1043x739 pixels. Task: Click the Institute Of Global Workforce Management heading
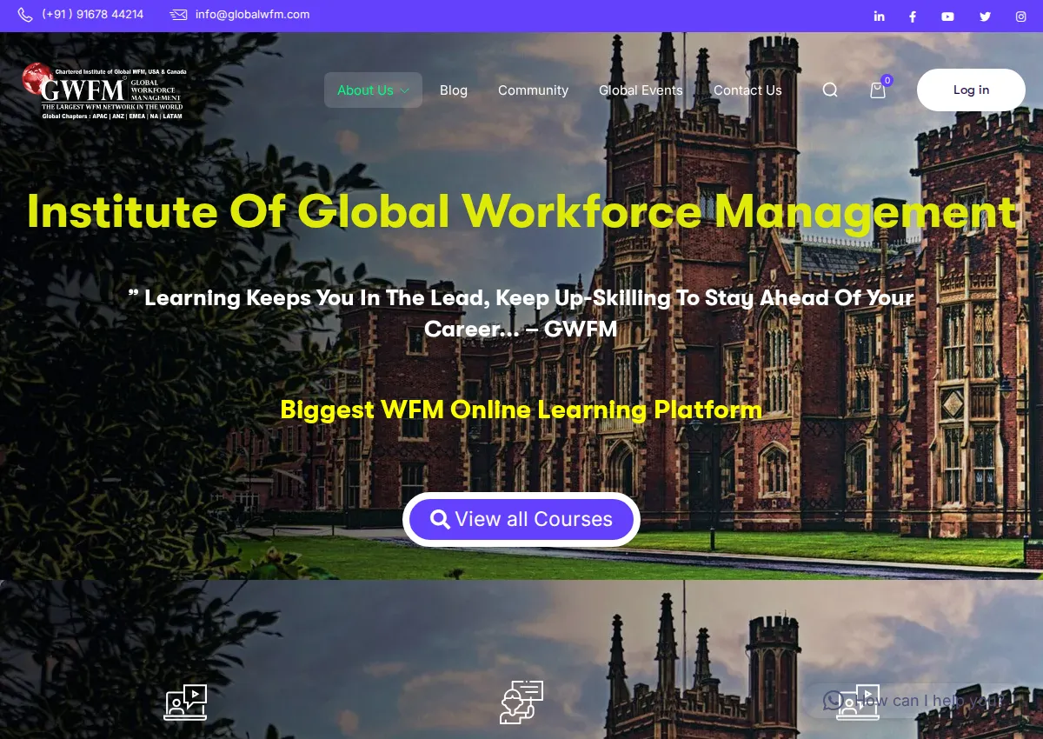coord(521,211)
